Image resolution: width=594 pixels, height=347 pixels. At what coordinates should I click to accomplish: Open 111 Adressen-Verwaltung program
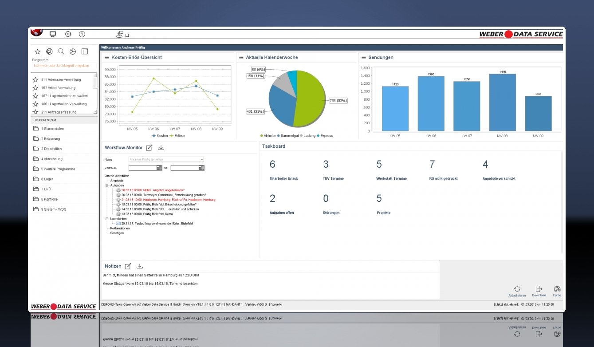61,80
